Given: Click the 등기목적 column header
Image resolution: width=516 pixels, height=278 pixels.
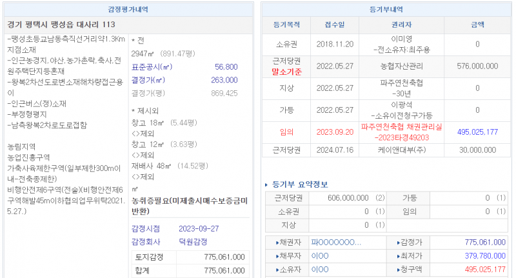Looking at the screenshot, I should (x=286, y=25).
